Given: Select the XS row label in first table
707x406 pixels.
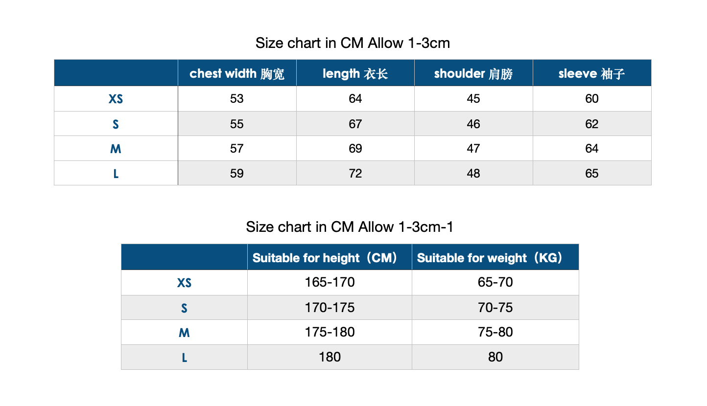Looking at the screenshot, I should pos(116,99).
